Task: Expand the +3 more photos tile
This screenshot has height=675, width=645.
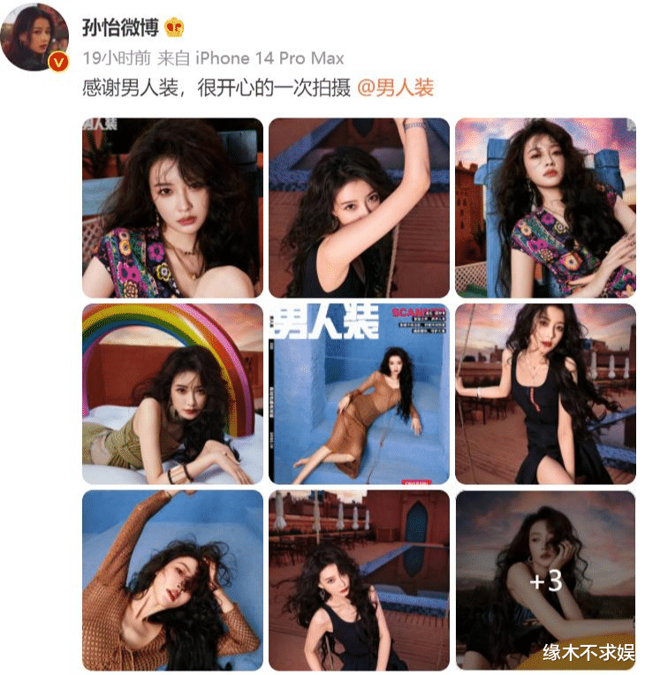Action: click(545, 580)
